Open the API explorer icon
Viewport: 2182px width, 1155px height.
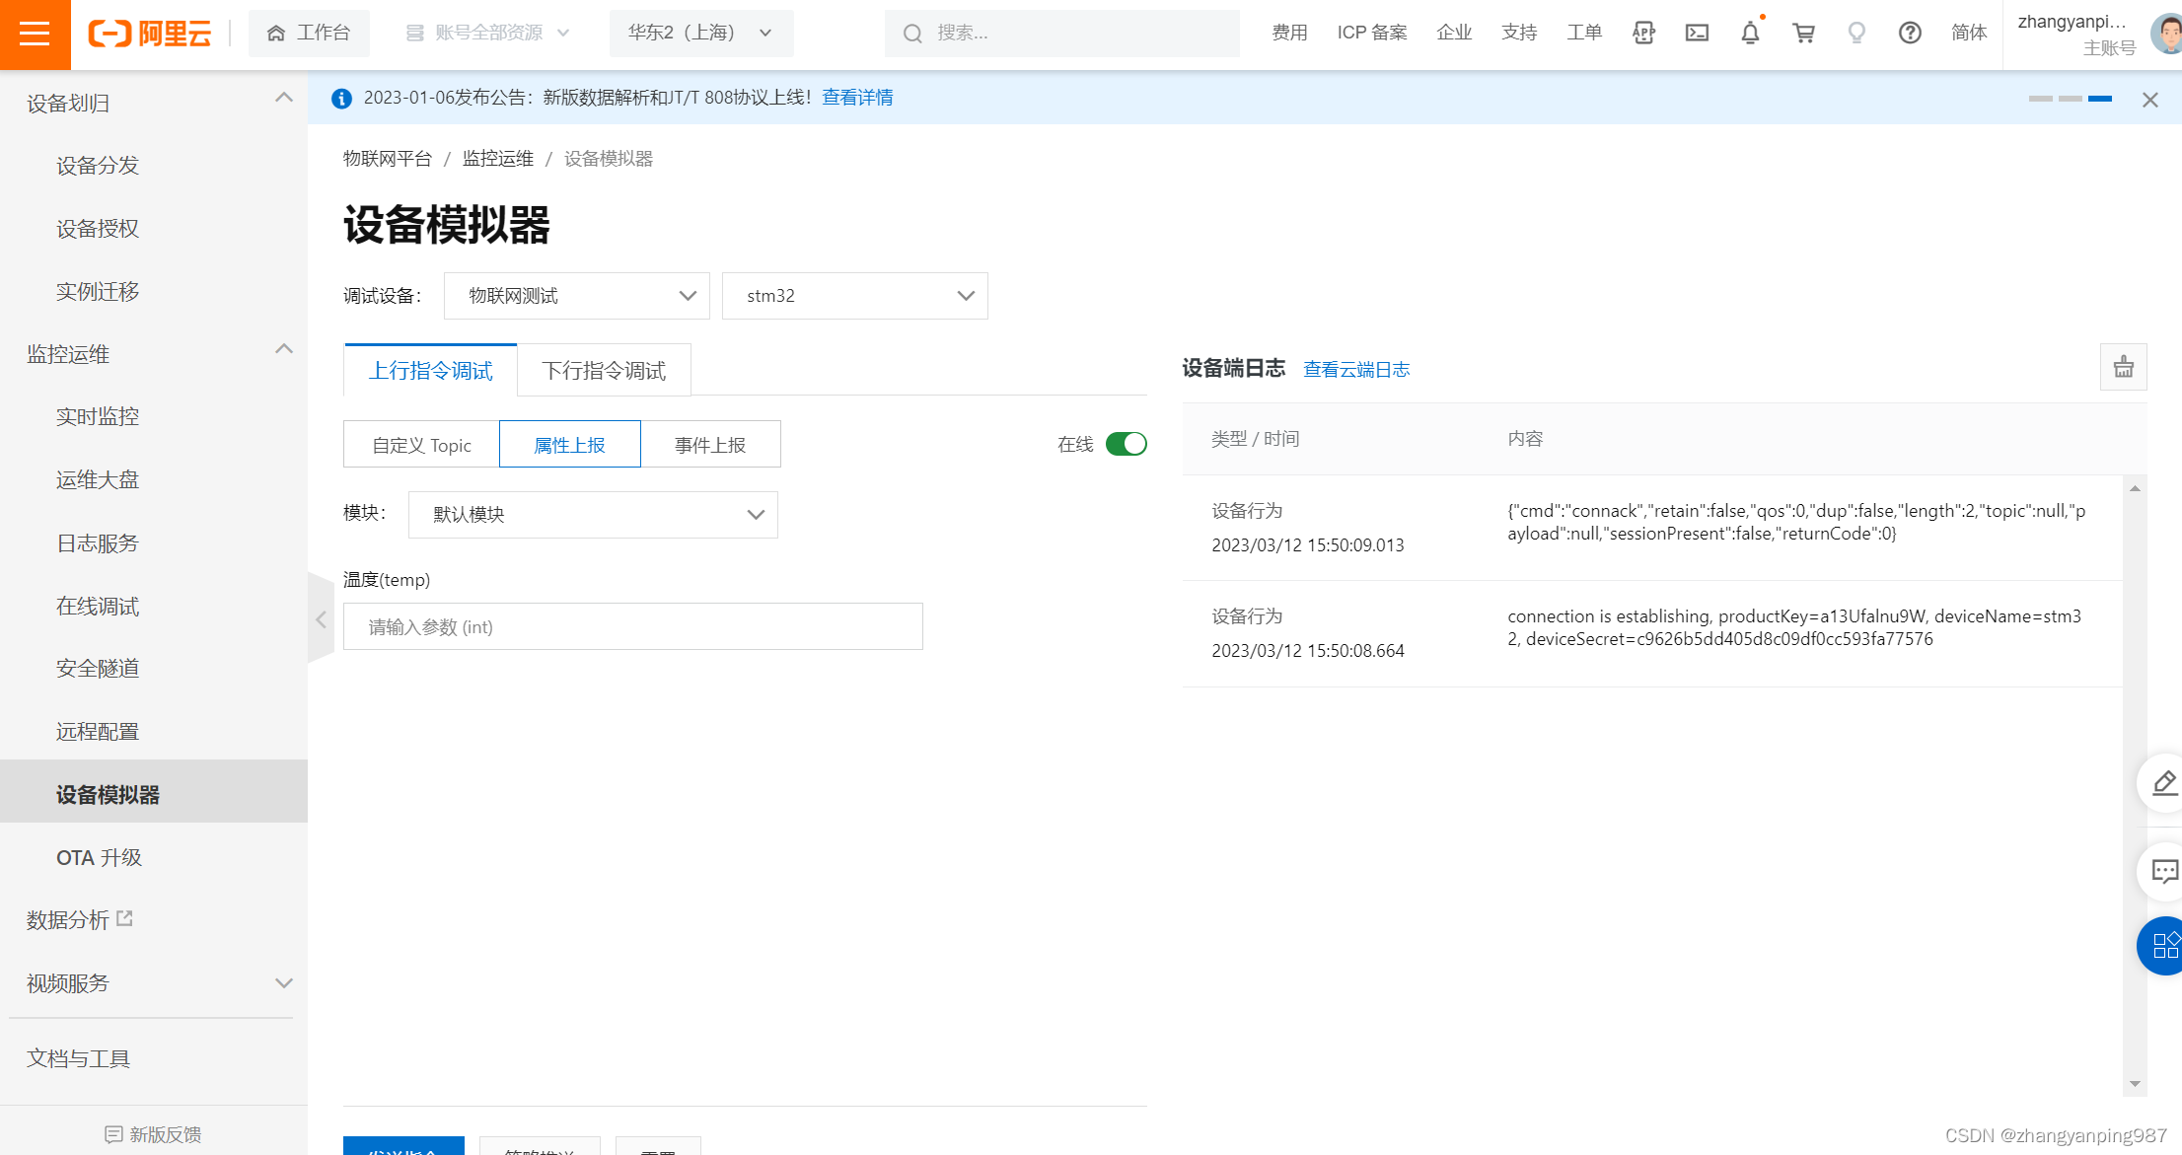pyautogui.click(x=1643, y=33)
